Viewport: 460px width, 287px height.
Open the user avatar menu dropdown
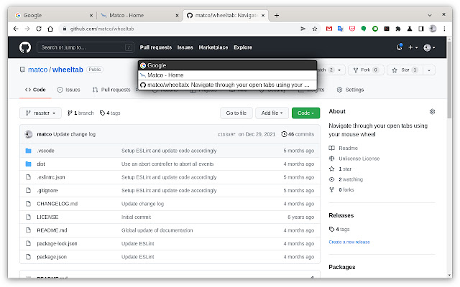(x=429, y=47)
